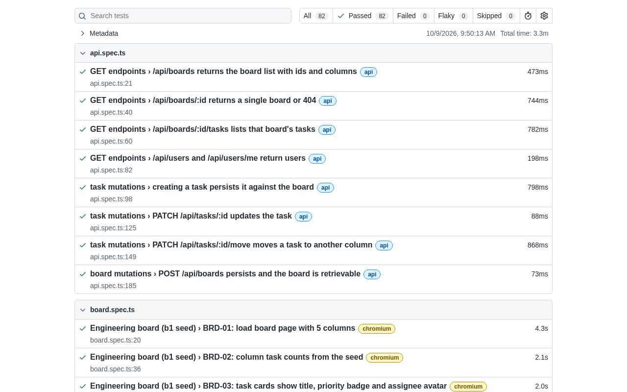Open the BRD-03 task cards test
Image resolution: width=627 pixels, height=392 pixels.
(268, 386)
